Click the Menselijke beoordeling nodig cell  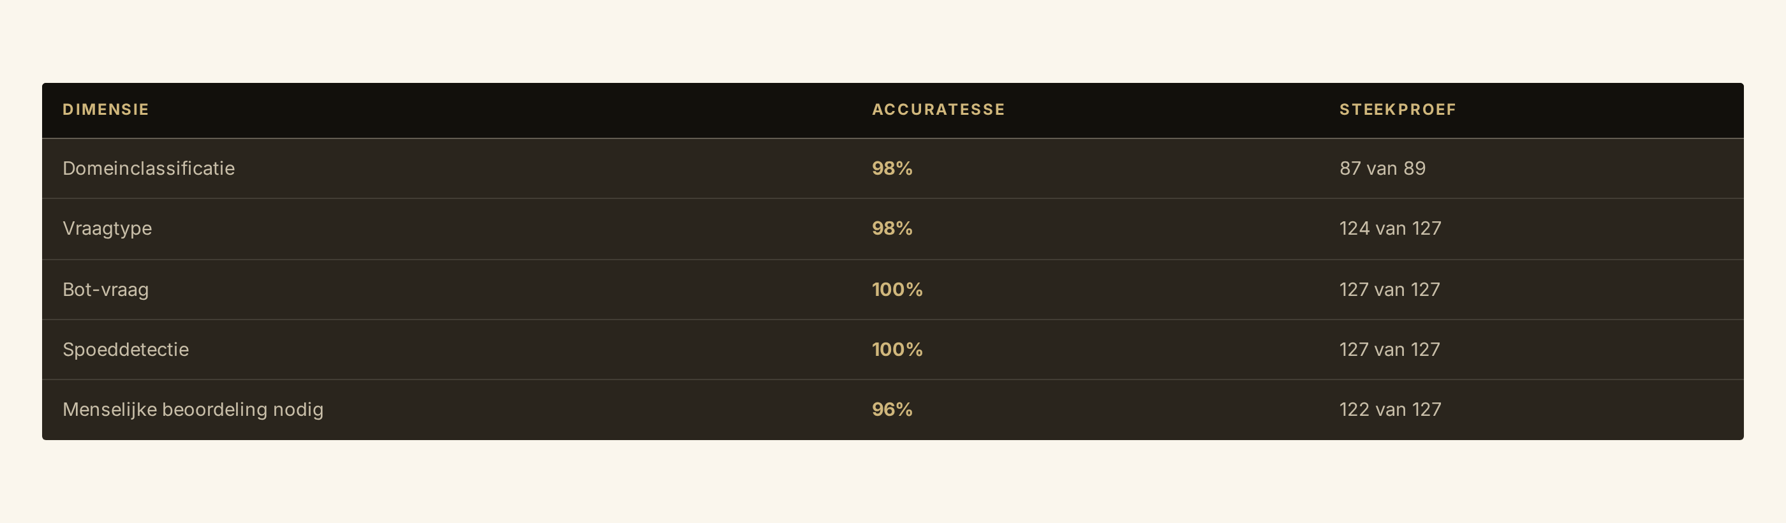point(193,410)
